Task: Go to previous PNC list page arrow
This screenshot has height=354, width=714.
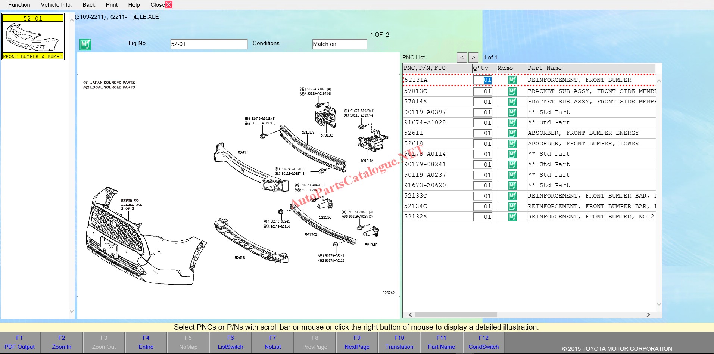Action: pyautogui.click(x=462, y=58)
